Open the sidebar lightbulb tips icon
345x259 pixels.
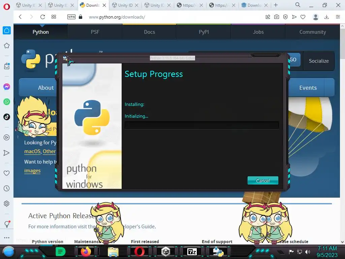coord(7,224)
